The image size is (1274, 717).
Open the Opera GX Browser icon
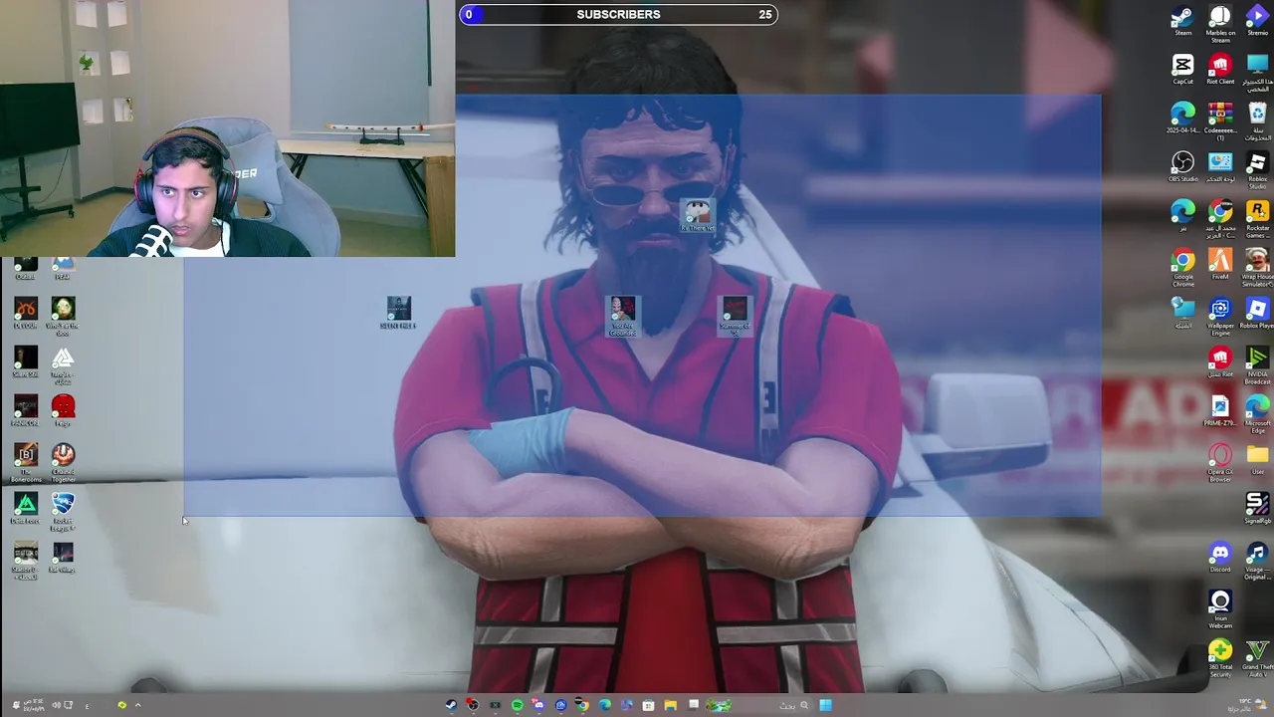pos(1220,463)
